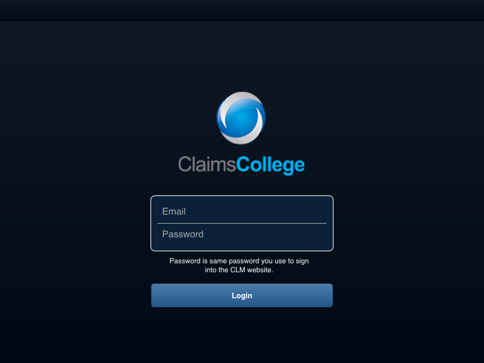
Task: Click the blue sphere center of the logo
Action: (x=241, y=118)
